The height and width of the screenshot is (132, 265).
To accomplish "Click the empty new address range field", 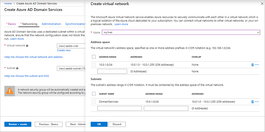I will (112, 71).
